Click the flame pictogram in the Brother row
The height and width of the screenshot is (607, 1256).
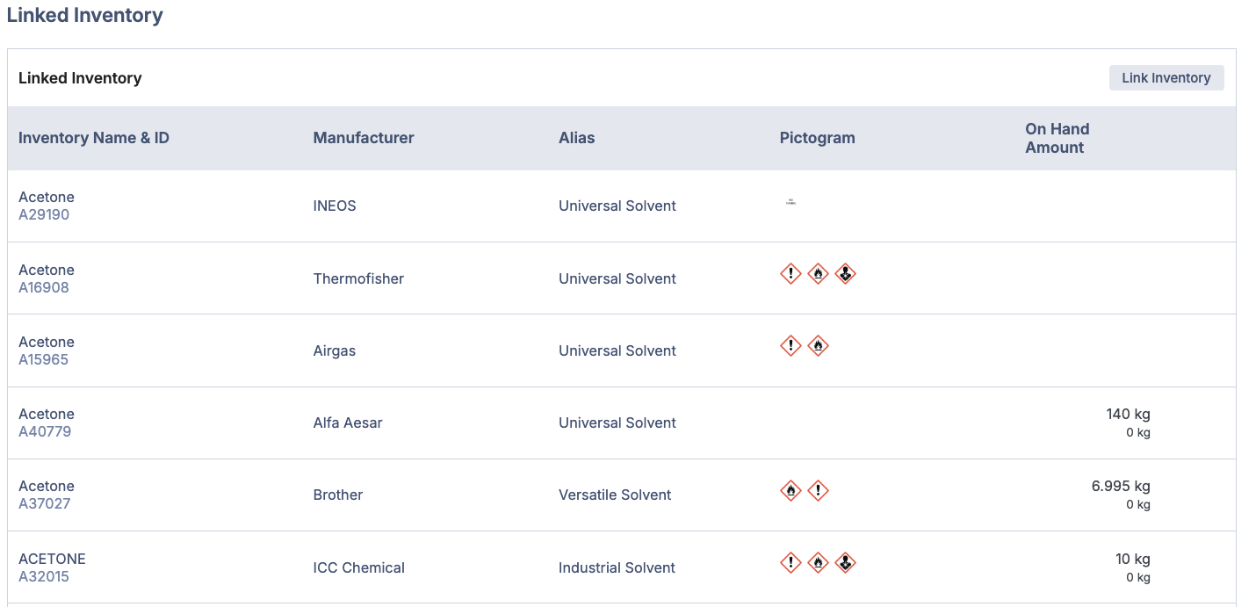pos(790,490)
